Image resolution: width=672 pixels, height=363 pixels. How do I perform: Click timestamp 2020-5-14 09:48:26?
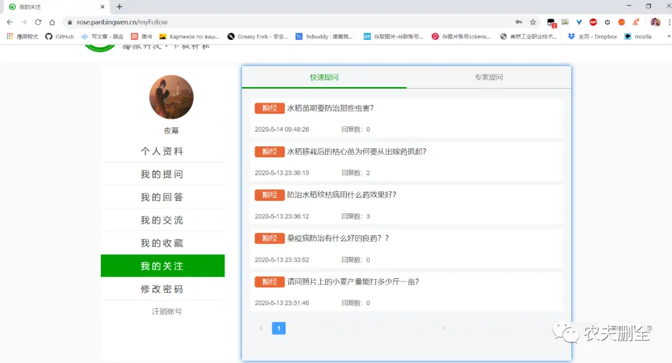tap(282, 129)
